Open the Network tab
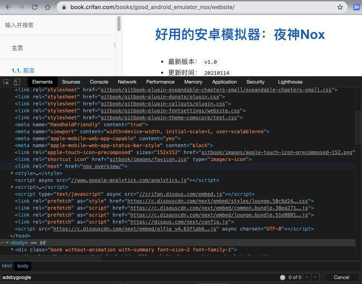 click(x=127, y=82)
